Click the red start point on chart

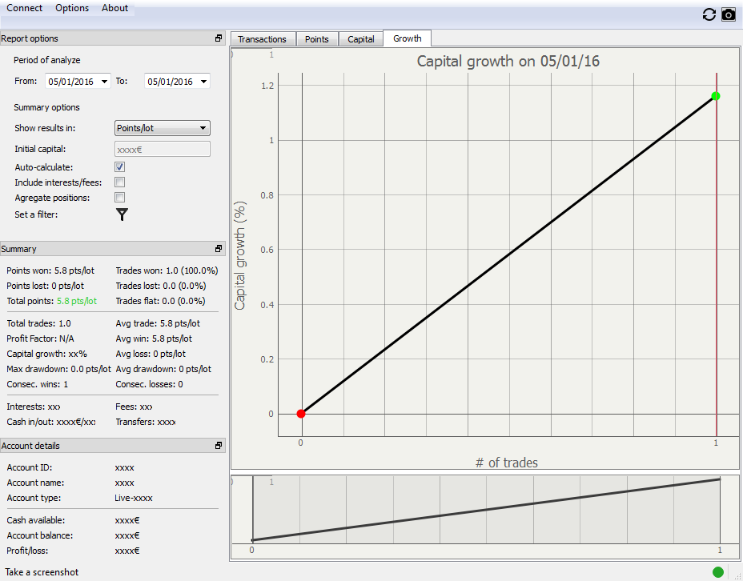point(301,414)
